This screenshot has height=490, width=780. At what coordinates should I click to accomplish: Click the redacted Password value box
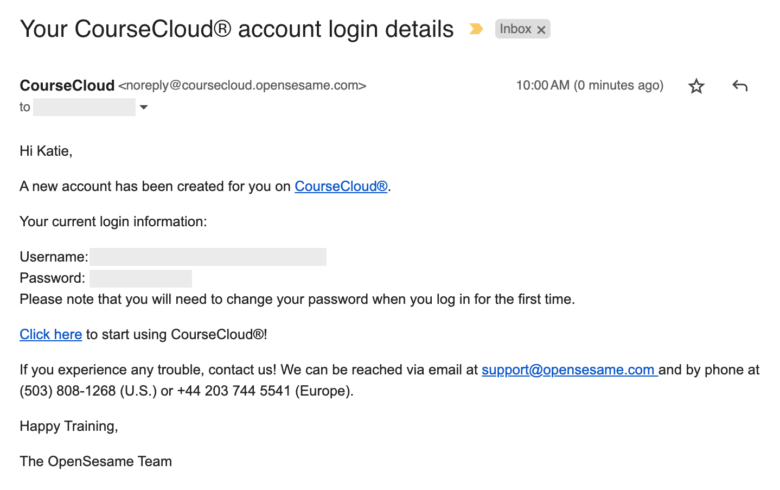(x=140, y=278)
